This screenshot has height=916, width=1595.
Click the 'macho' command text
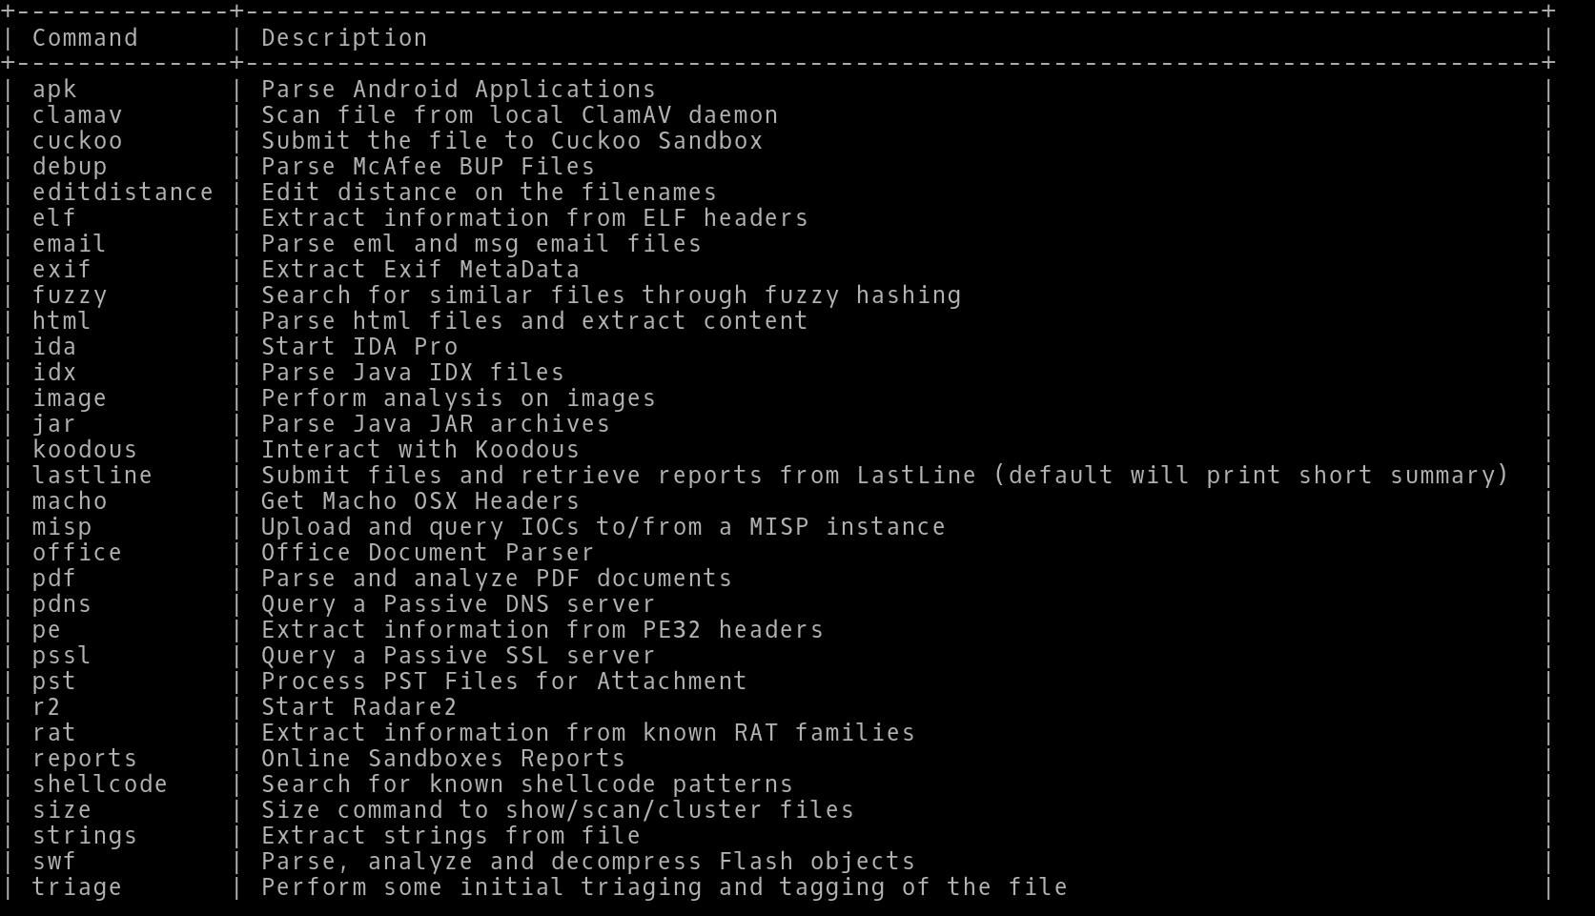click(70, 501)
